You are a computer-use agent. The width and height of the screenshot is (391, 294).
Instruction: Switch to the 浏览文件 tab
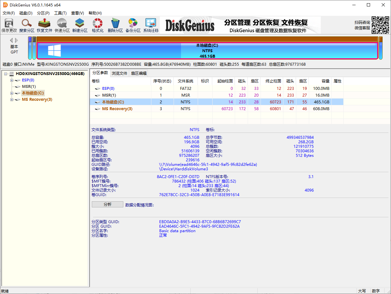(119, 73)
